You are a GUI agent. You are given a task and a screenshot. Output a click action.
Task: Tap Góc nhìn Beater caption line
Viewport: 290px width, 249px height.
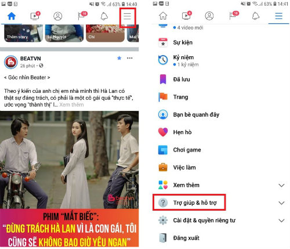pos(27,77)
